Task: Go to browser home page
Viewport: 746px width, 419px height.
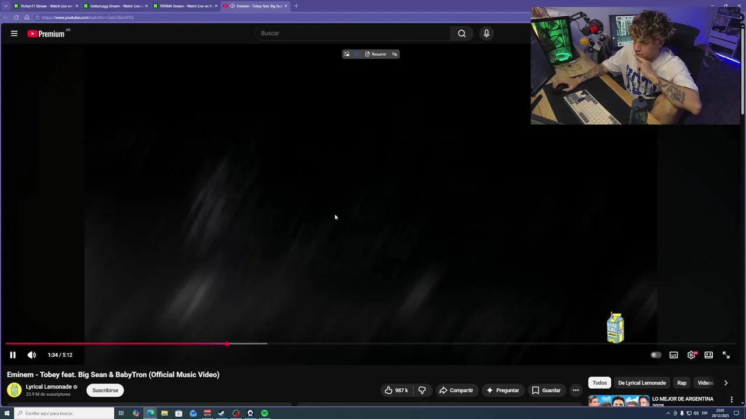Action: tap(27, 17)
